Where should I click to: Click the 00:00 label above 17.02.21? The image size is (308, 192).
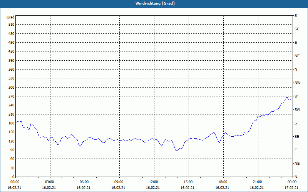click(x=292, y=182)
